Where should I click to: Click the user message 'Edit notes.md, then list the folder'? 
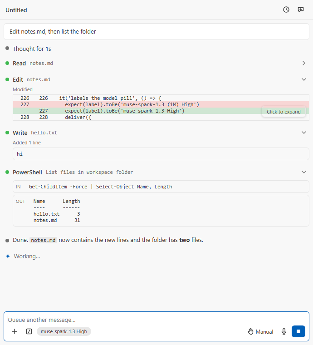click(x=156, y=32)
